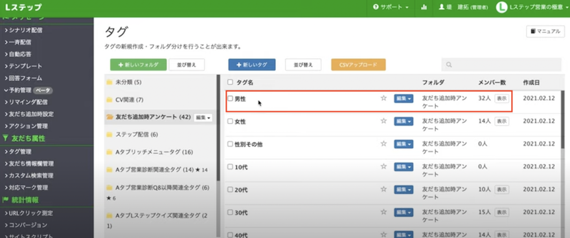Click the star icon beside 20代 tag
This screenshot has width=570, height=238.
(x=383, y=189)
